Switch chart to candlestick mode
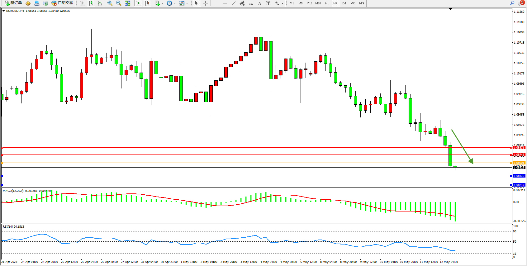 (91, 3)
